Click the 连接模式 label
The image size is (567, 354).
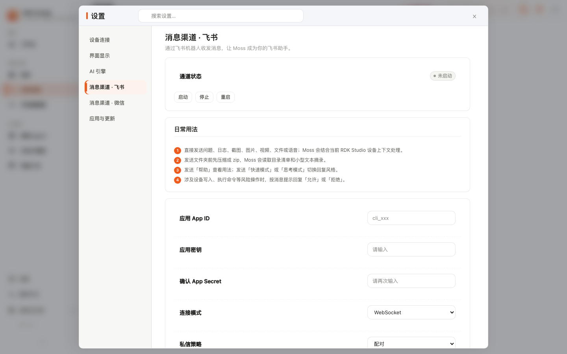click(191, 313)
